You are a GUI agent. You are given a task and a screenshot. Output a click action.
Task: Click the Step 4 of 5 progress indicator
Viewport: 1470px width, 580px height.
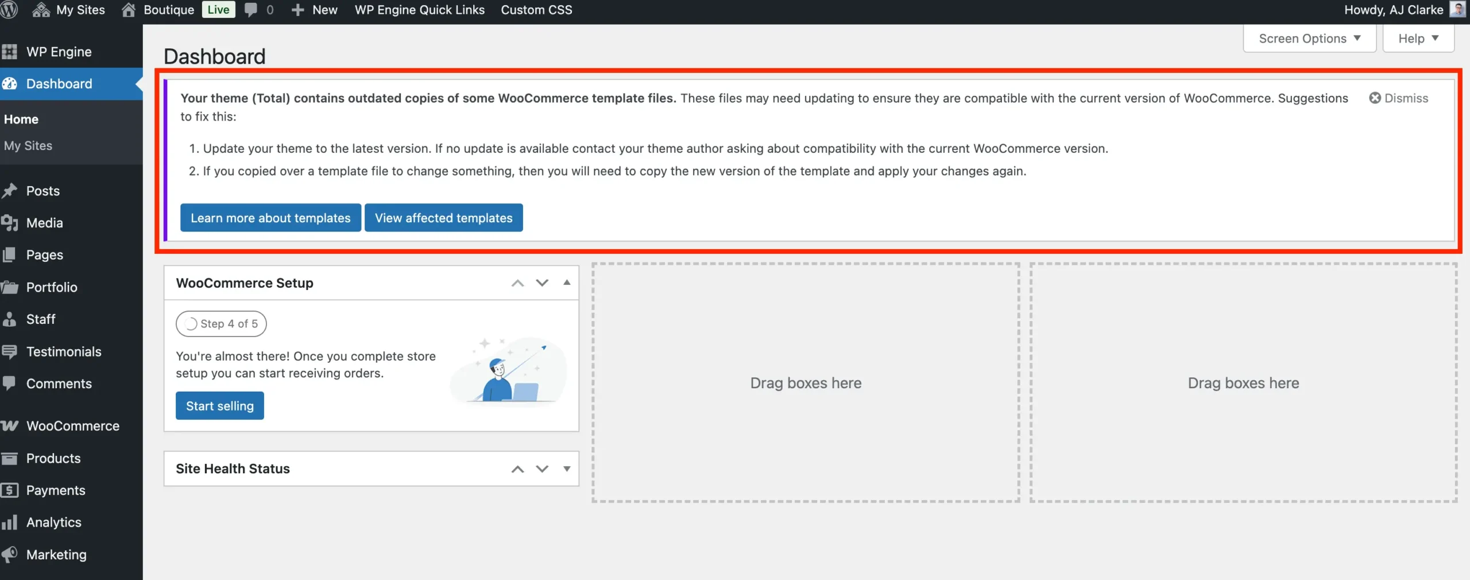pyautogui.click(x=221, y=324)
